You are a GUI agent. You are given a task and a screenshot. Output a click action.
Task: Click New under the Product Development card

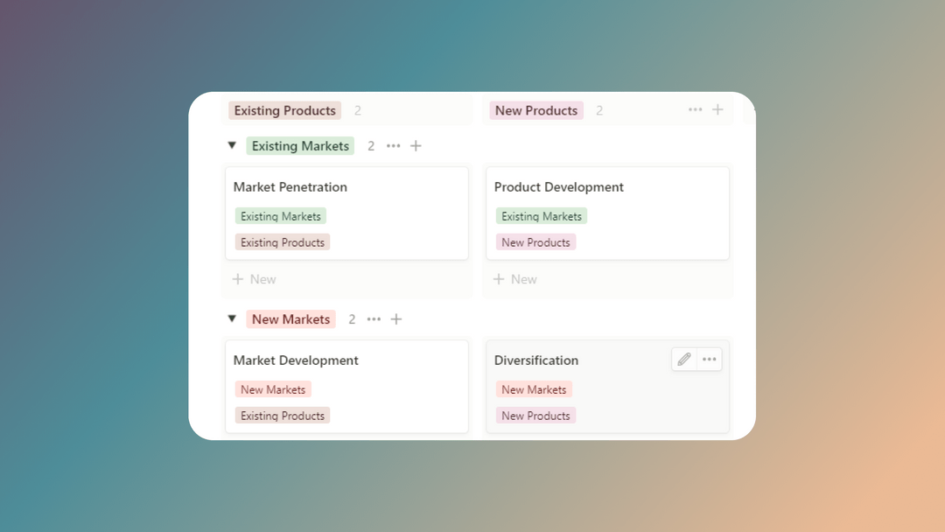click(514, 278)
